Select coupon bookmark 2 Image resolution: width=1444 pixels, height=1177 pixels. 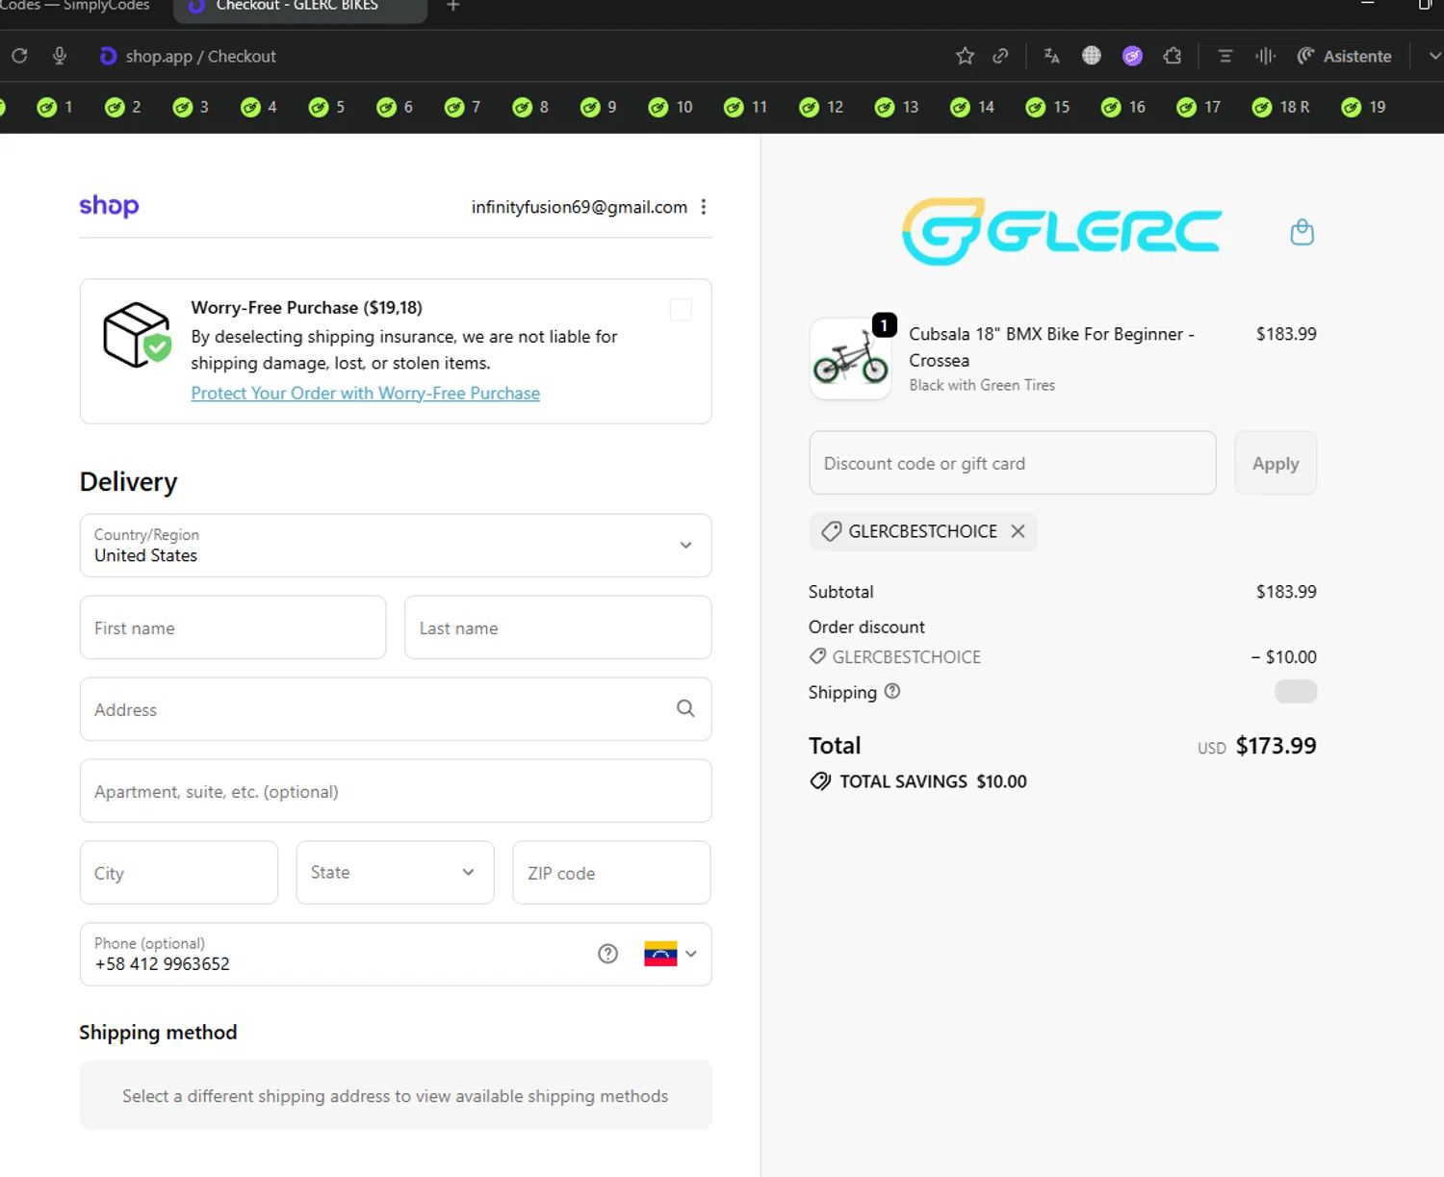pyautogui.click(x=123, y=107)
